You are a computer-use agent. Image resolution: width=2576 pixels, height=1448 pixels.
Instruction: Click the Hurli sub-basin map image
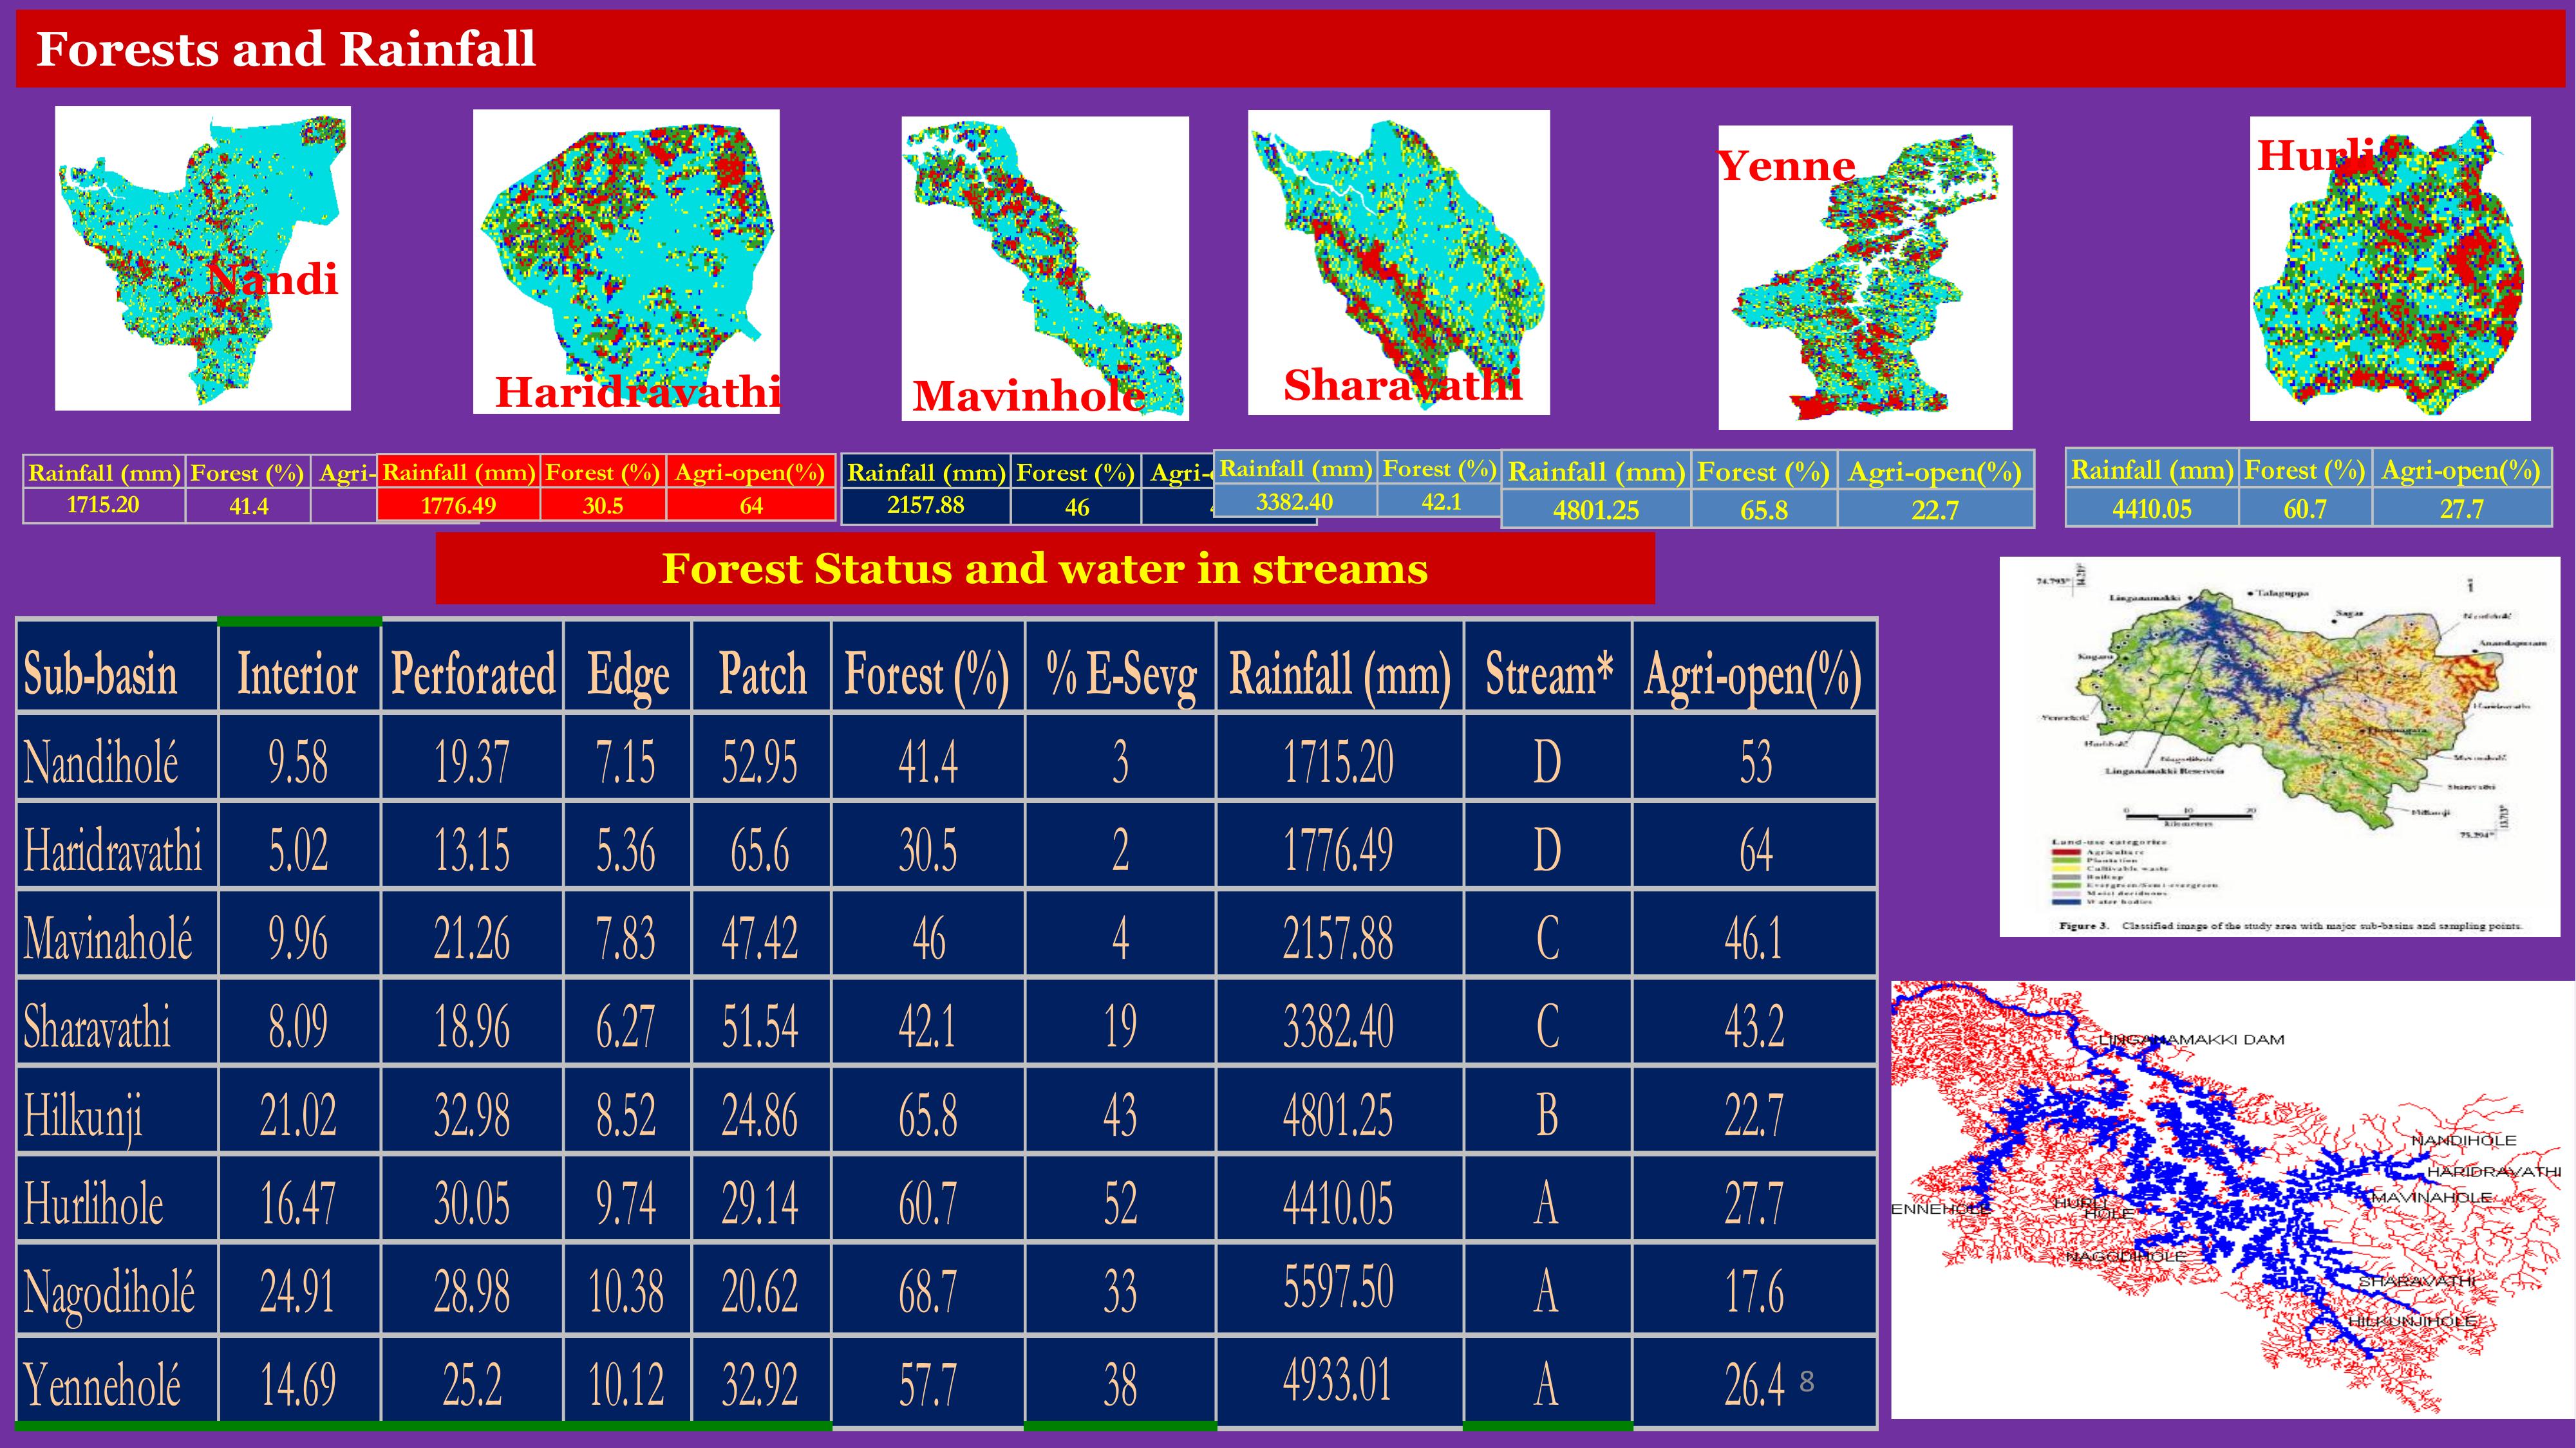coord(2390,268)
